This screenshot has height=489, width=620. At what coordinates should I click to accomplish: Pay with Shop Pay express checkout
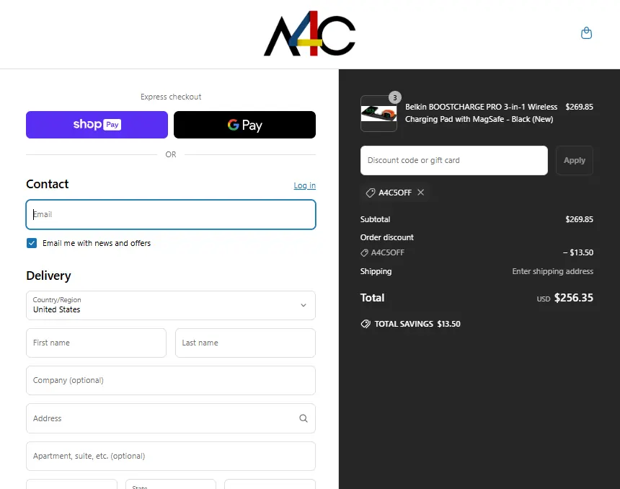click(97, 125)
